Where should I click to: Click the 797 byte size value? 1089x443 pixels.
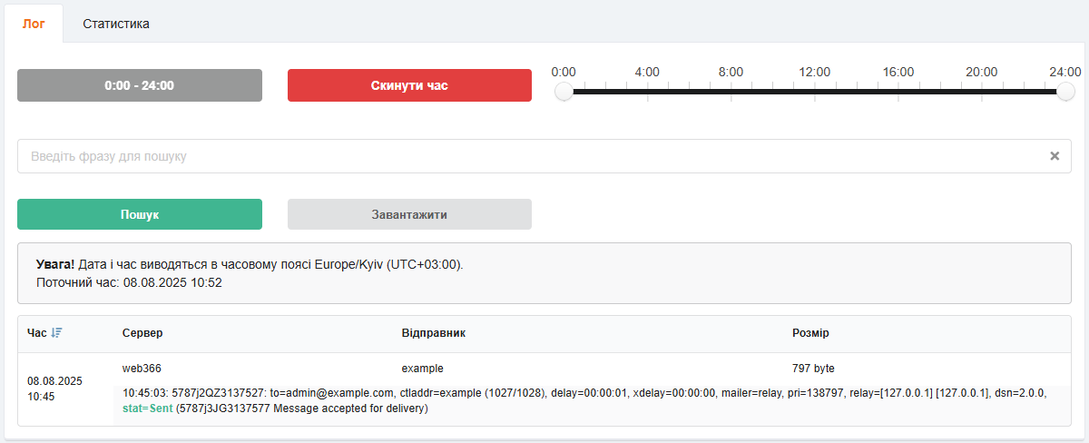coord(813,369)
